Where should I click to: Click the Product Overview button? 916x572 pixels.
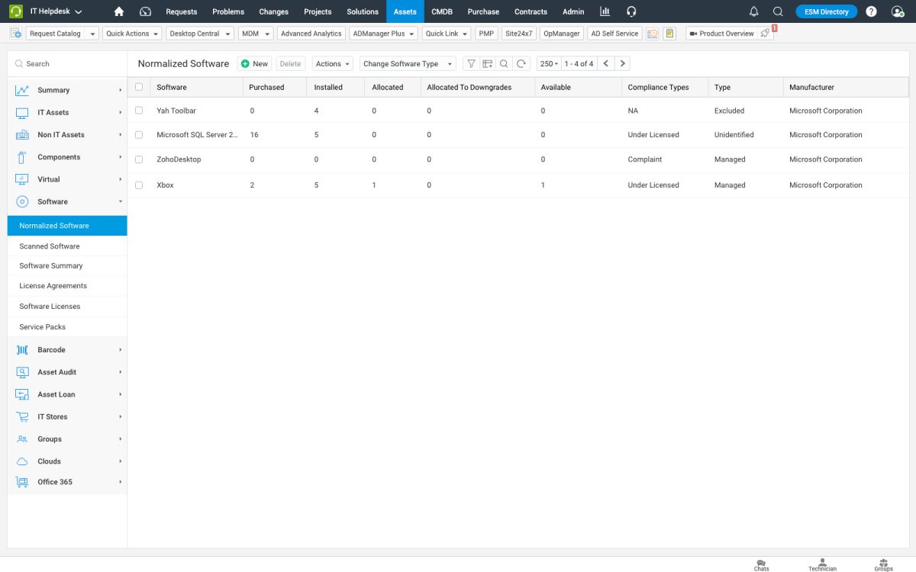[x=721, y=34]
